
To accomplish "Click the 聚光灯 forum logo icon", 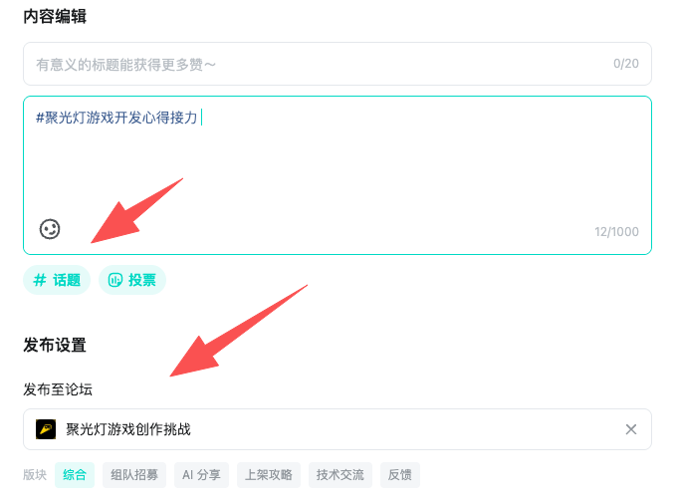I will coord(46,429).
